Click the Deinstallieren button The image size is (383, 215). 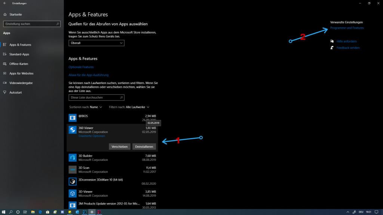pyautogui.click(x=144, y=146)
